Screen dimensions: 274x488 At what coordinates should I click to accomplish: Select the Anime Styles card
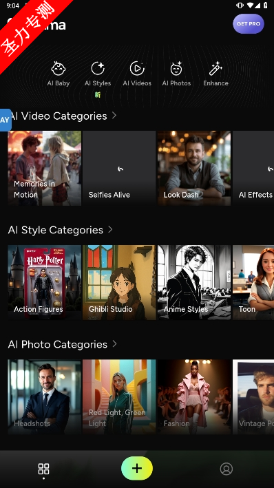coord(194,282)
